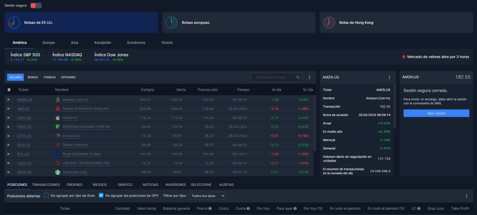Sort by the Compra column header
This screenshot has height=215, width=477.
pyautogui.click(x=147, y=89)
